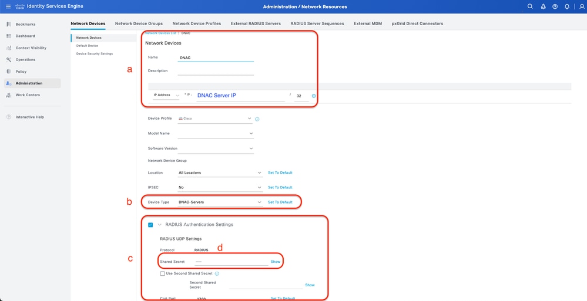Click Show next to Shared Secret

point(275,262)
